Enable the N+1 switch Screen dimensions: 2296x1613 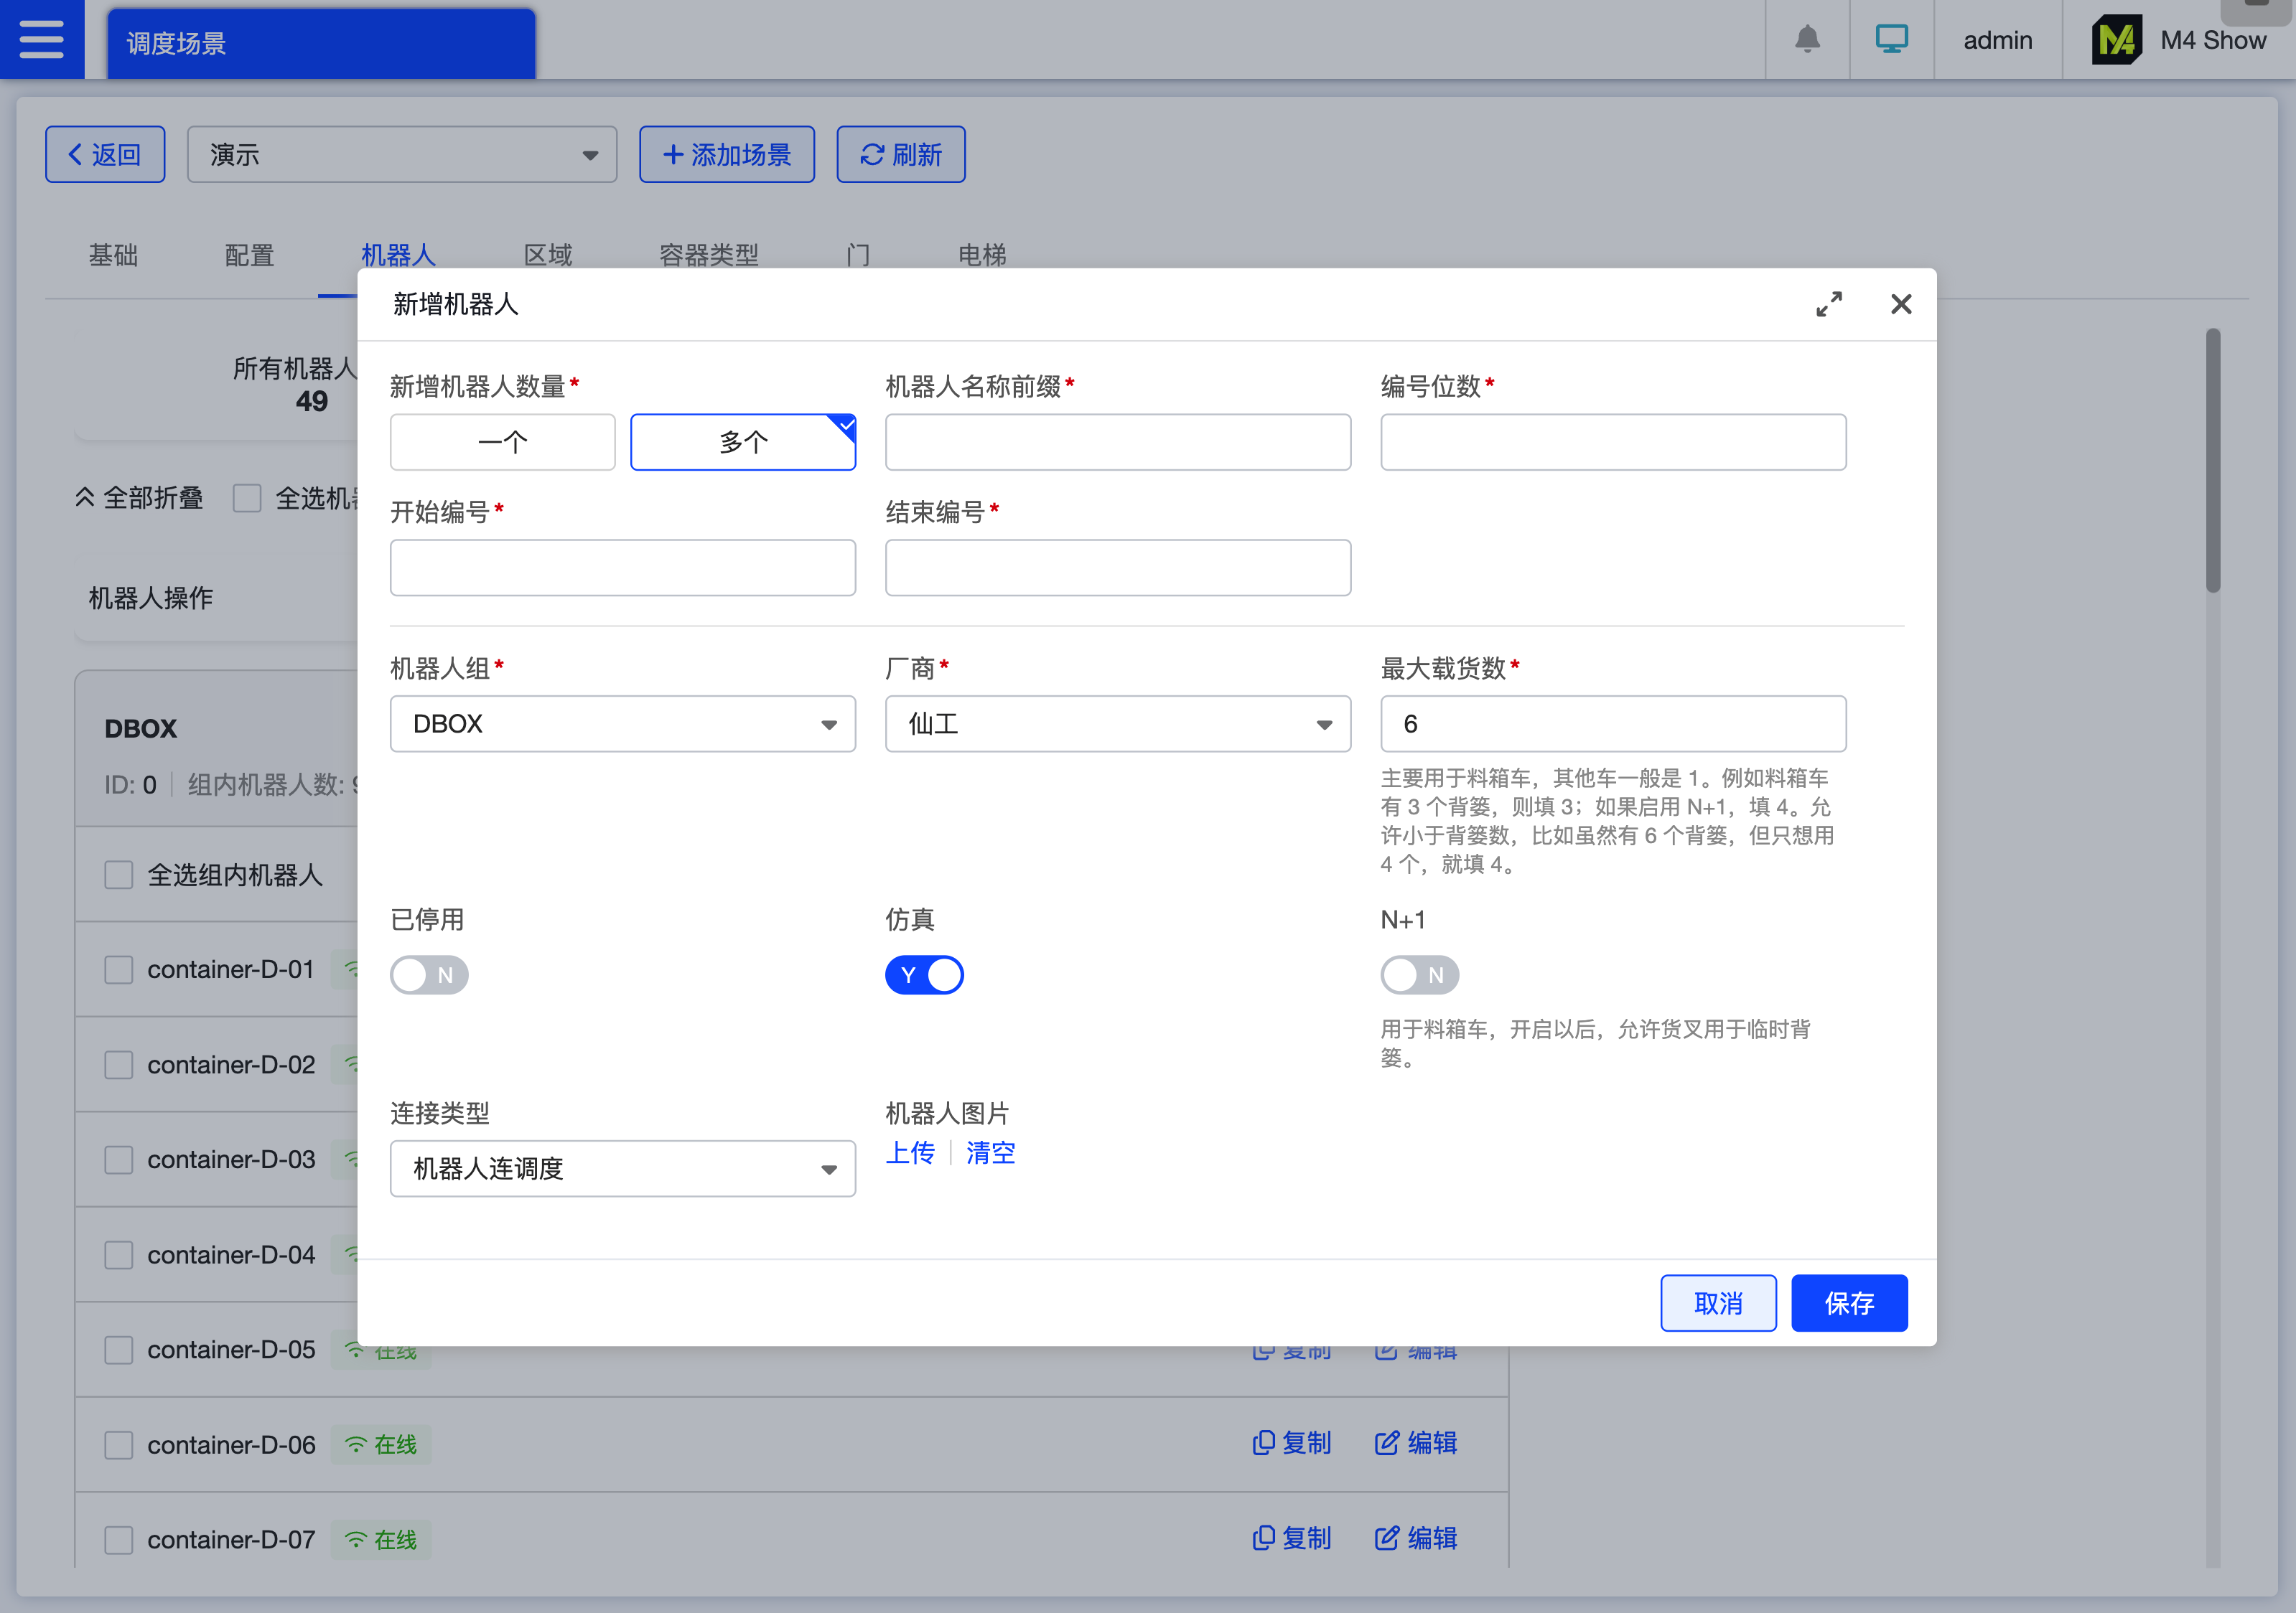(1419, 974)
